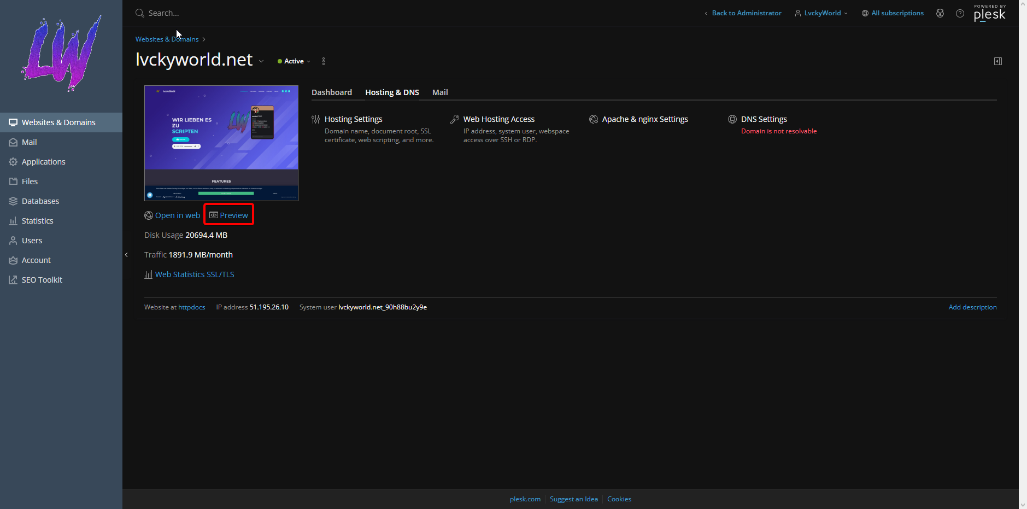Open Databases in the sidebar

pyautogui.click(x=40, y=201)
